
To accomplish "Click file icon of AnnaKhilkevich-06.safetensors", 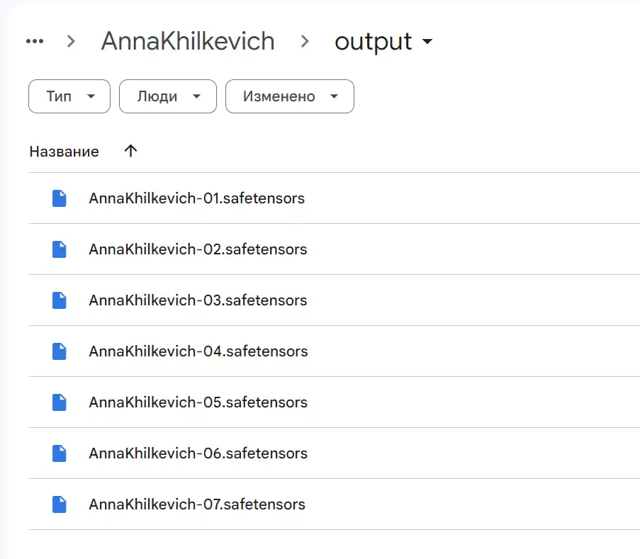I will coord(60,453).
